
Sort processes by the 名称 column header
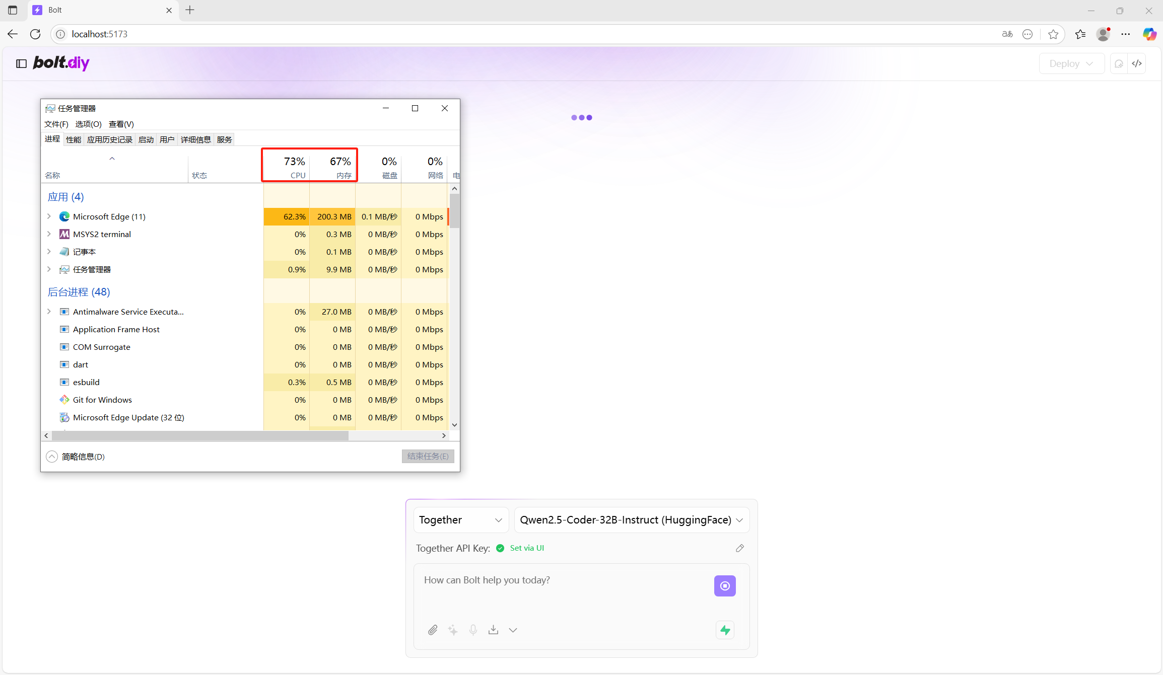115,169
